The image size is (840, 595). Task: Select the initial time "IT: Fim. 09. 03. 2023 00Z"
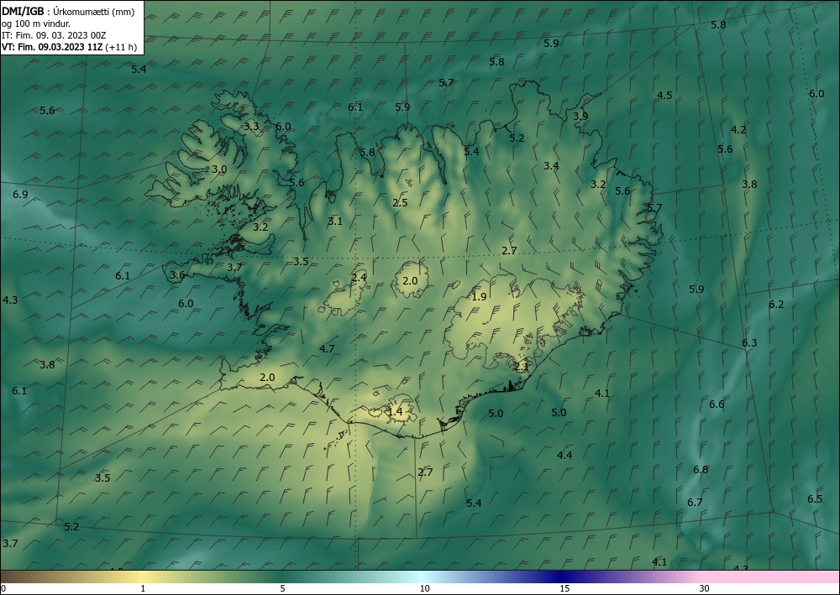click(x=54, y=35)
